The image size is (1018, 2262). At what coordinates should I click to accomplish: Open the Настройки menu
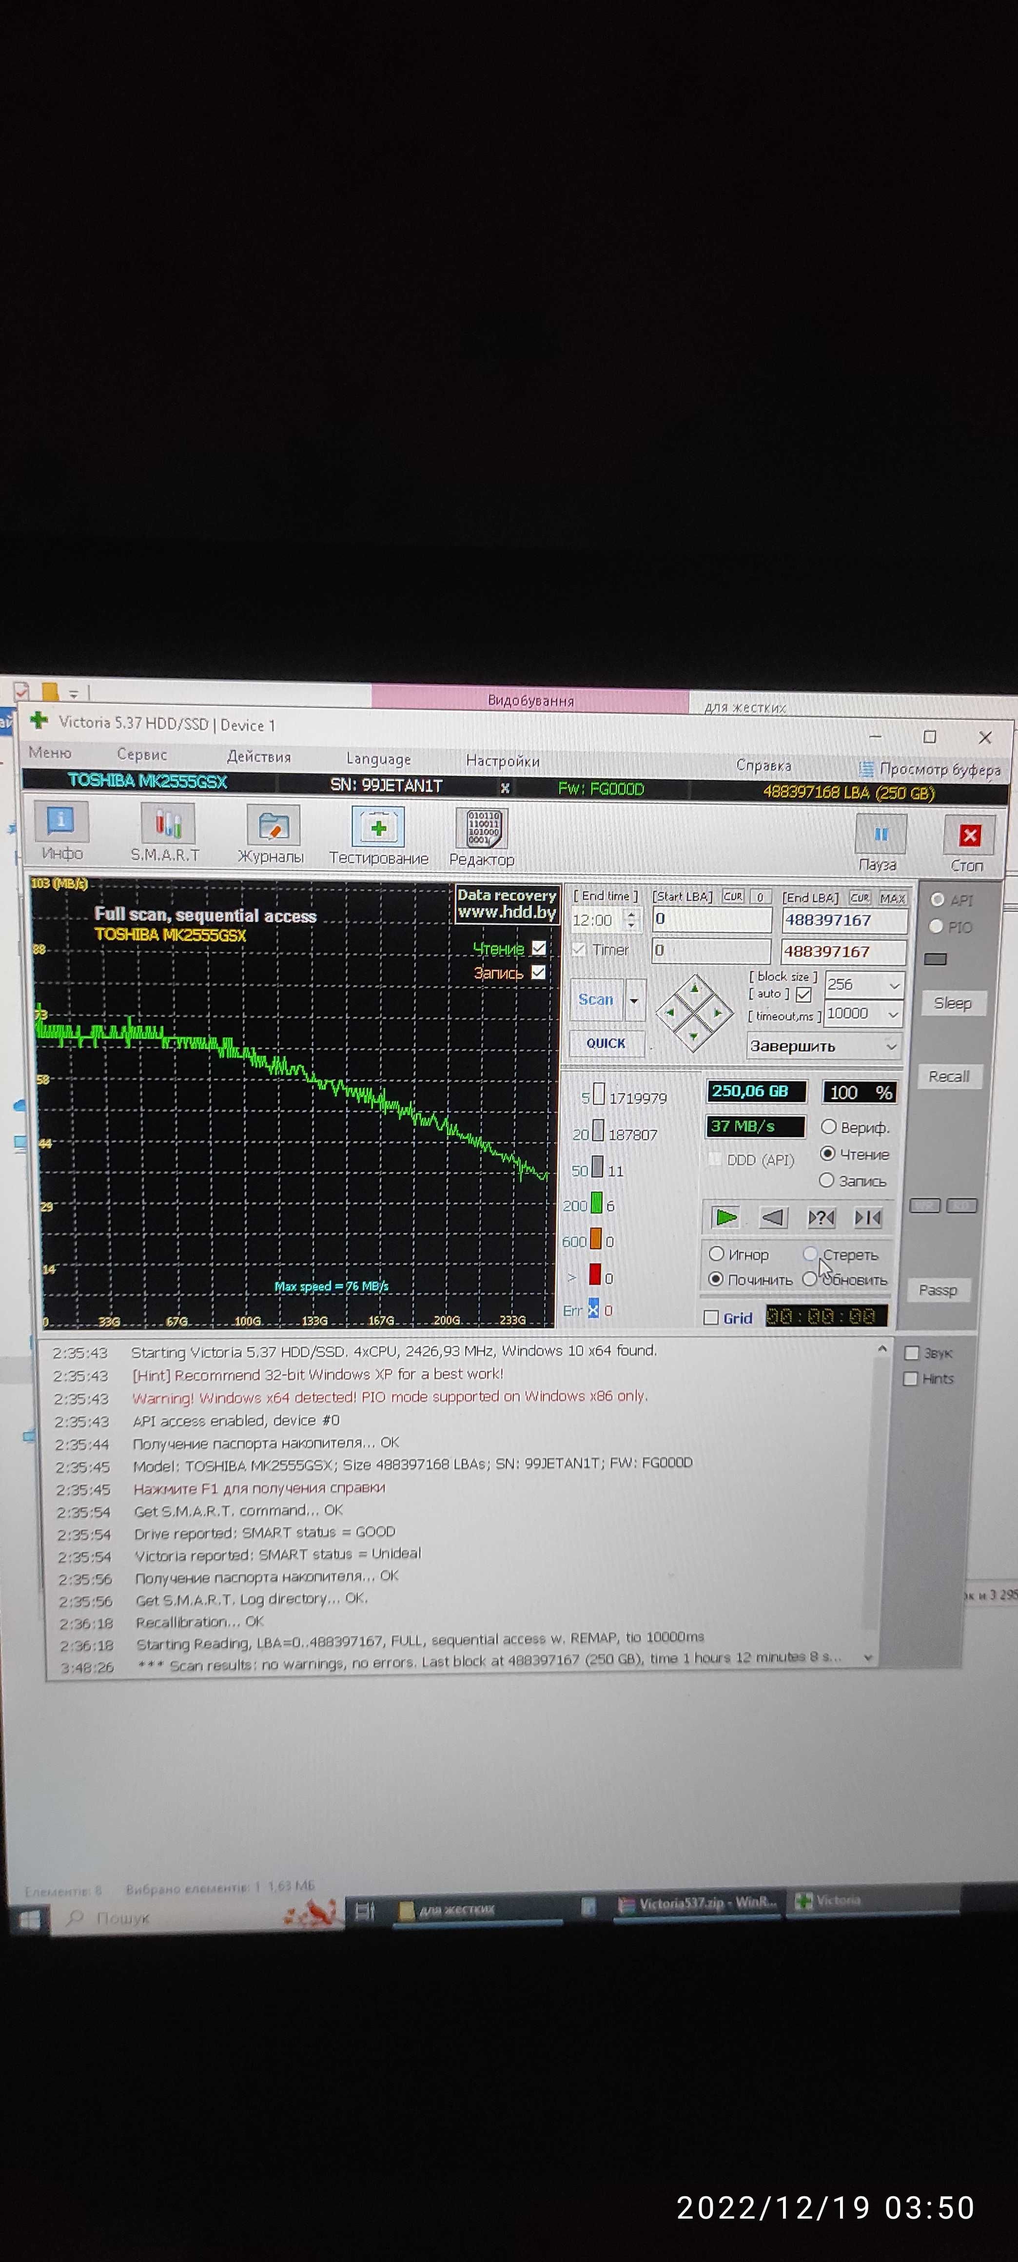502,761
